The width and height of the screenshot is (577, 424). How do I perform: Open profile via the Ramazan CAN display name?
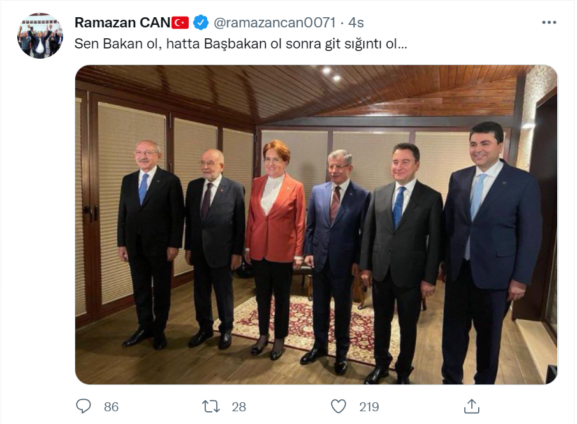pos(122,23)
